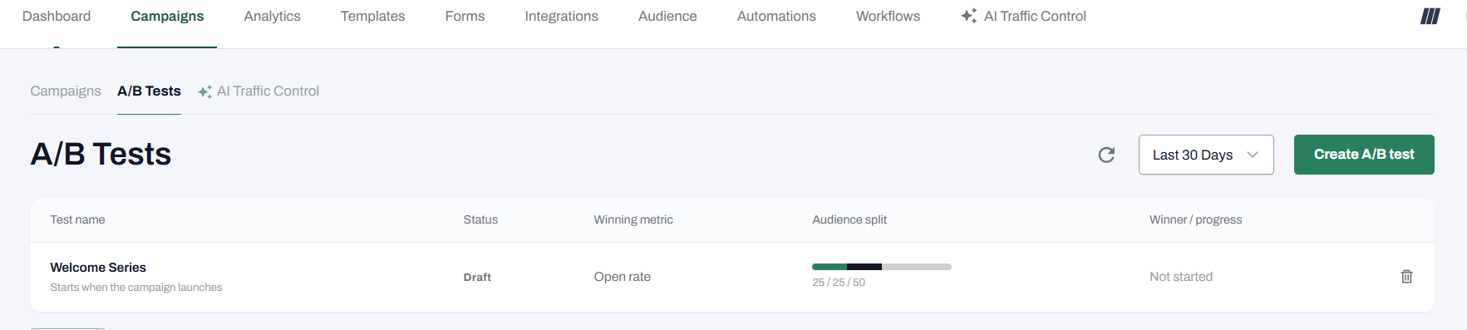
Task: Open the Campaigns menu in top navigation
Action: [x=167, y=16]
